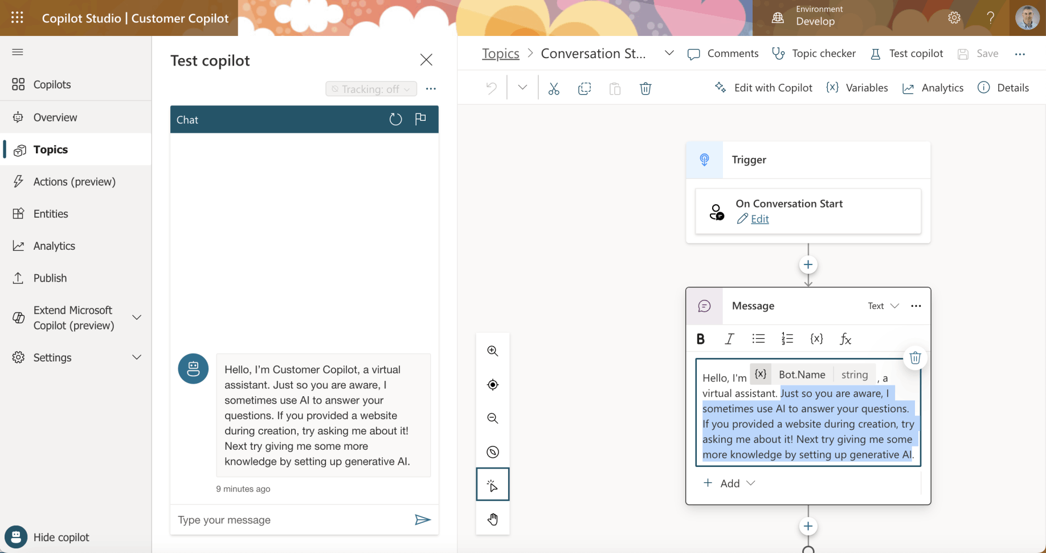Open Test copilot panel more options
Viewport: 1046px width, 553px height.
pos(431,89)
